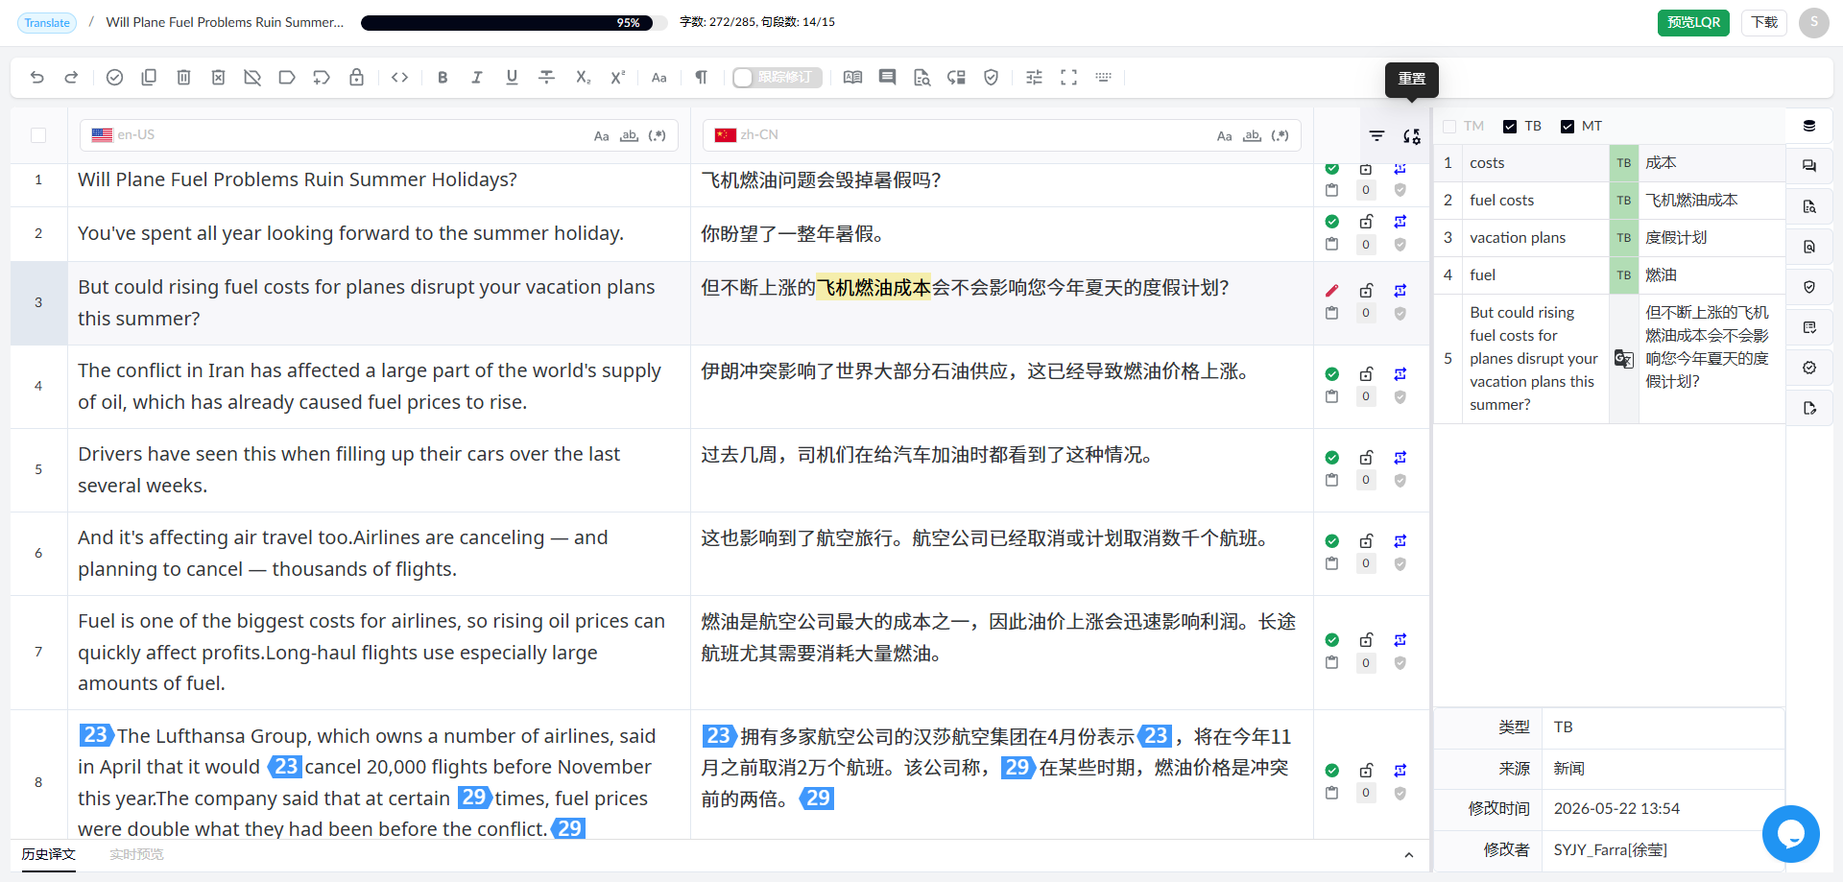Click the 预览LQR button

click(1693, 23)
